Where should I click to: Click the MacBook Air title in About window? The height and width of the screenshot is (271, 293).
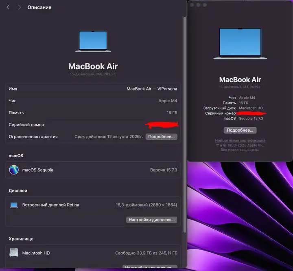pos(240,80)
